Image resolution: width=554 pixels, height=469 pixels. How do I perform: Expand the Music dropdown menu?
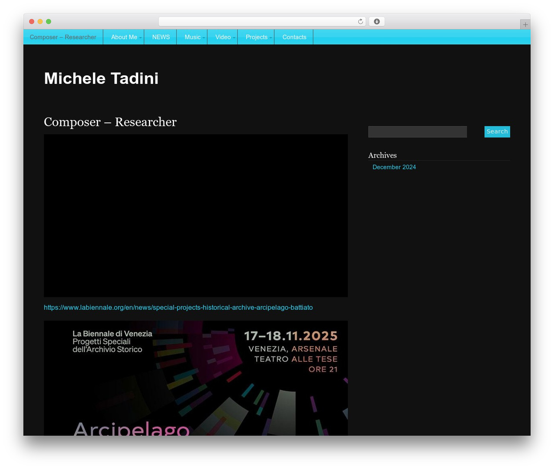193,37
